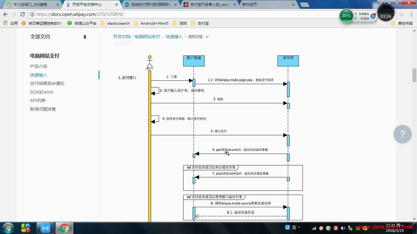Click the safely remove hardware tray icon
This screenshot has height=234, width=417.
(x=350, y=228)
